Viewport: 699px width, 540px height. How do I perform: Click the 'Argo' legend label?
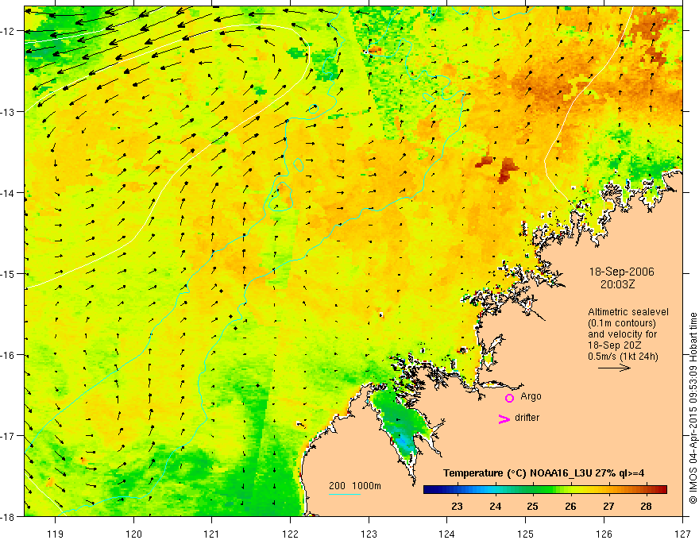[531, 396]
